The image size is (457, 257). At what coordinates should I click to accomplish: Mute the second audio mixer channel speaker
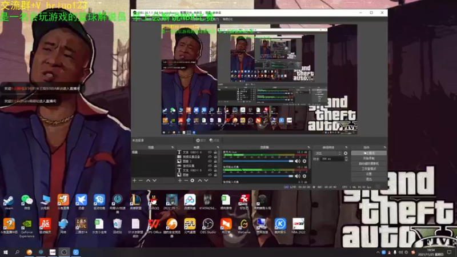point(297,176)
